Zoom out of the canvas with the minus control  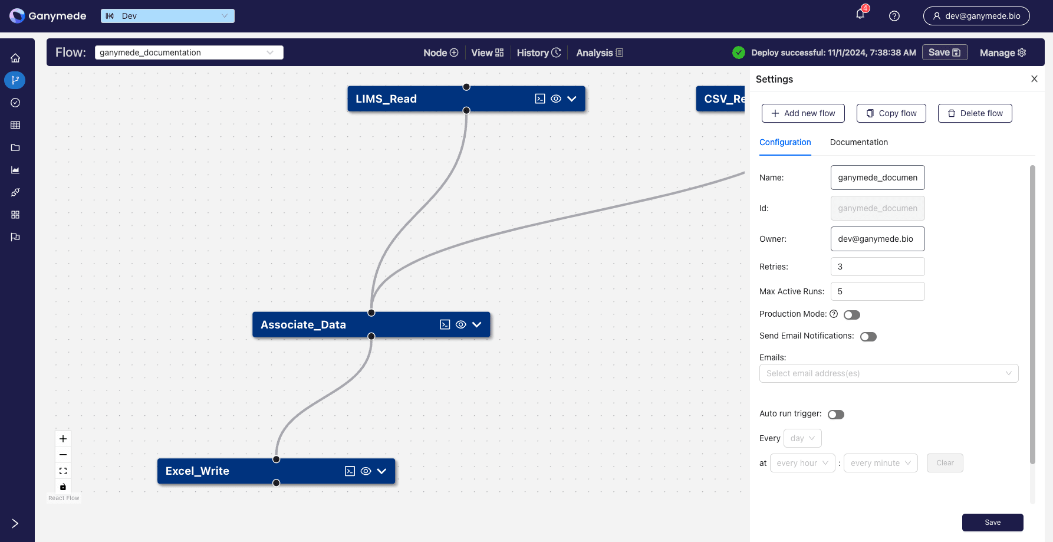pyautogui.click(x=63, y=455)
